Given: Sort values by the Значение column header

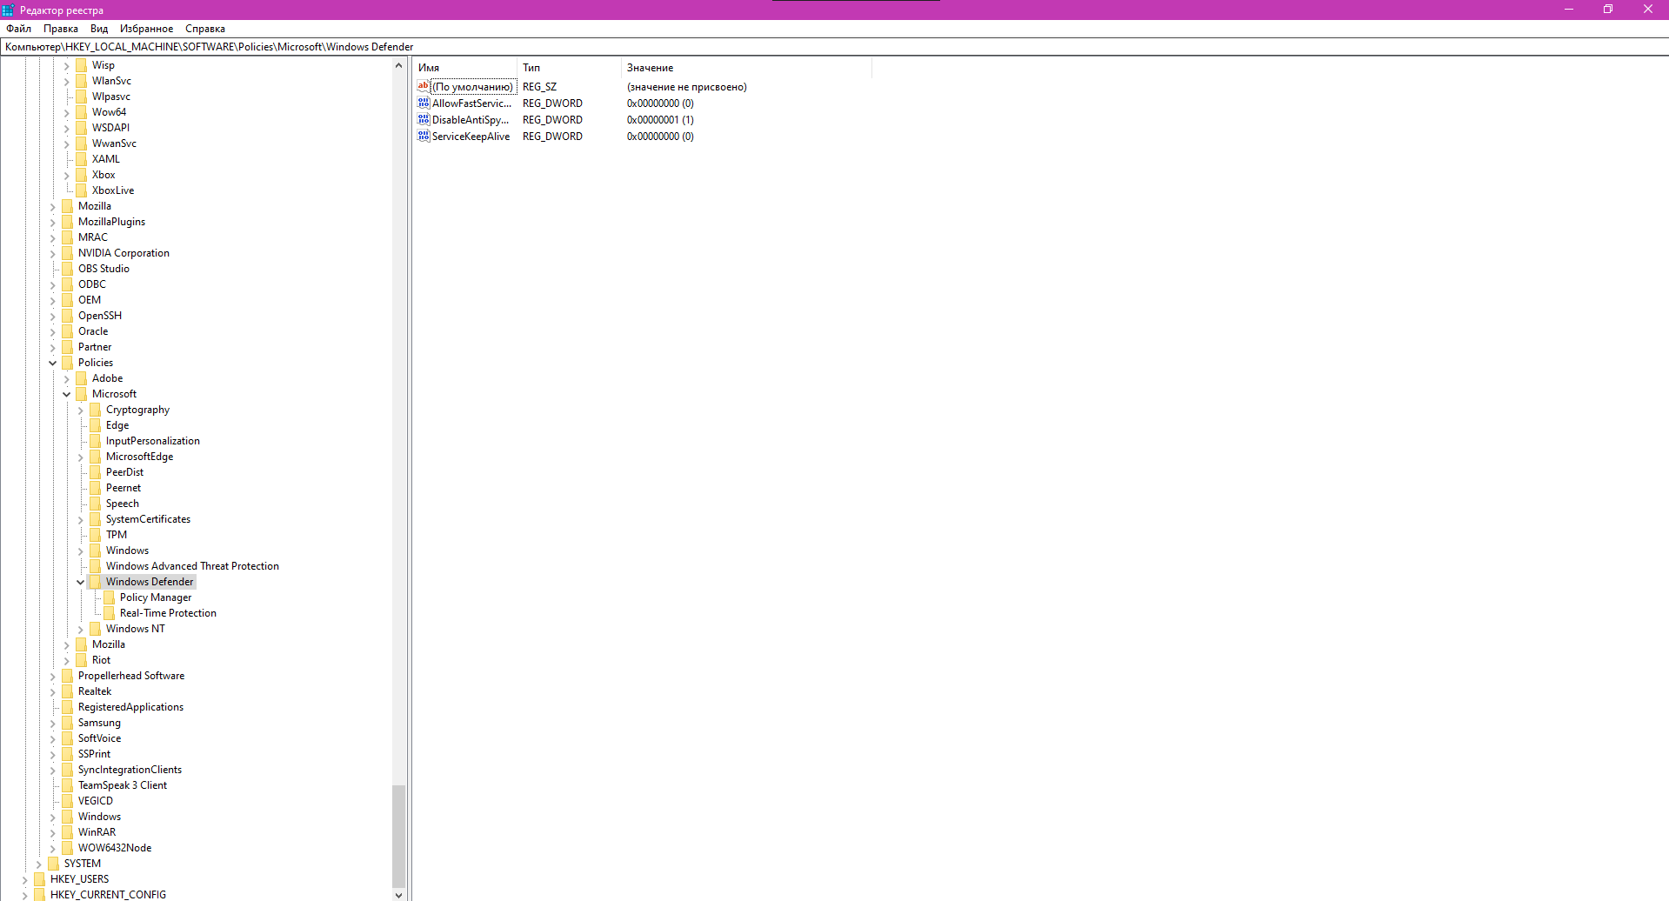Looking at the screenshot, I should point(746,68).
